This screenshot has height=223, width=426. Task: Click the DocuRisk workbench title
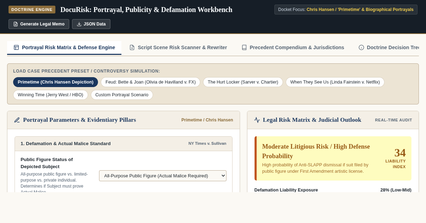click(x=146, y=10)
